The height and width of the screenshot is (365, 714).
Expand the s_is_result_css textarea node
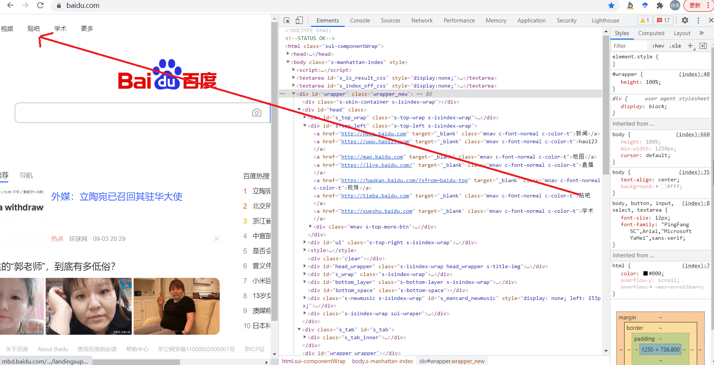[x=293, y=78]
